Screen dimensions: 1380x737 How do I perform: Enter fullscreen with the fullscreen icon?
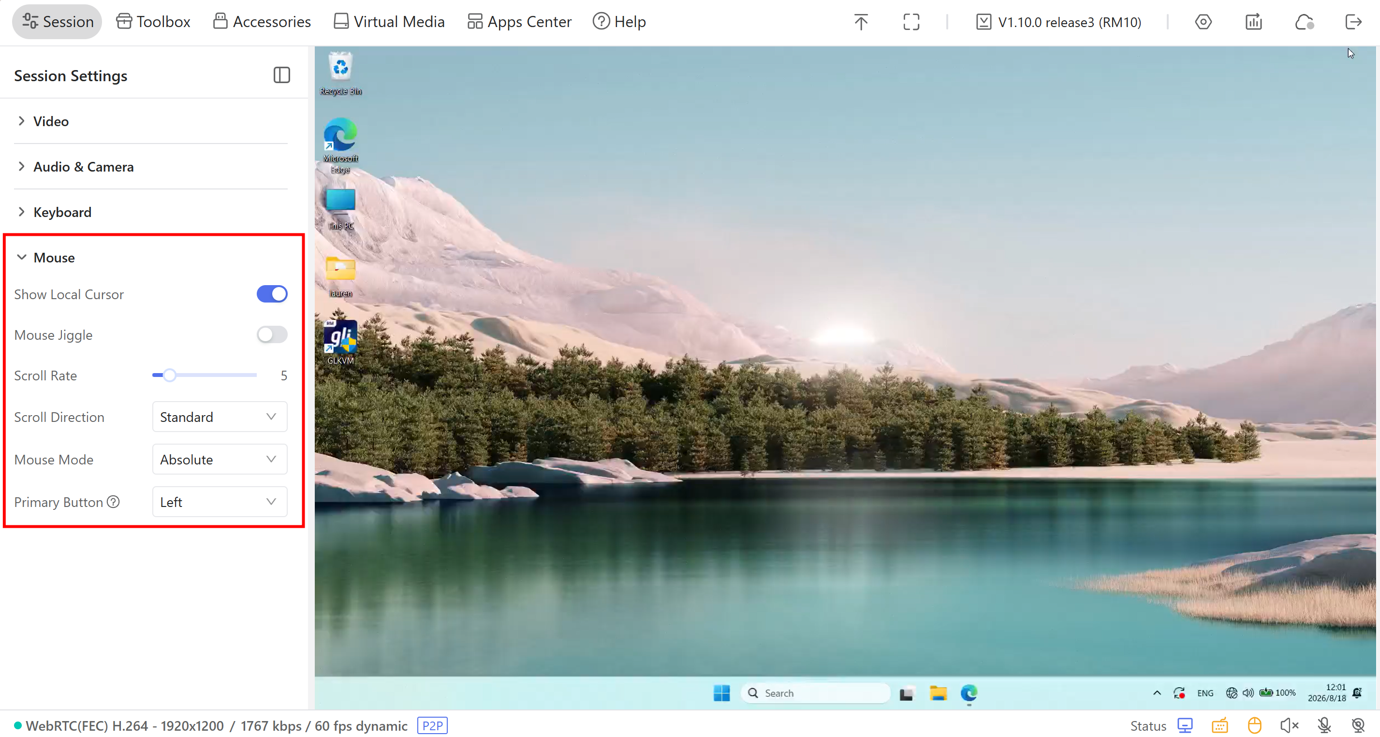(x=911, y=22)
